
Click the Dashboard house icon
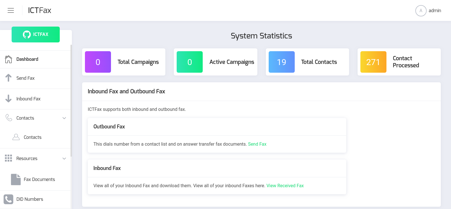click(8, 59)
